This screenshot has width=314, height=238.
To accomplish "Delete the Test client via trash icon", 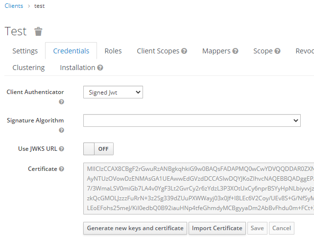I will [x=38, y=31].
